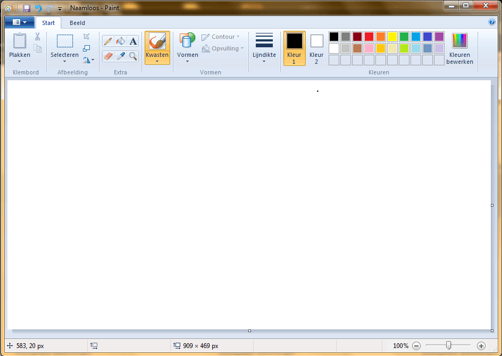Click the Undo arrow in title bar
Screen dimensions: 502x356
[38, 8]
